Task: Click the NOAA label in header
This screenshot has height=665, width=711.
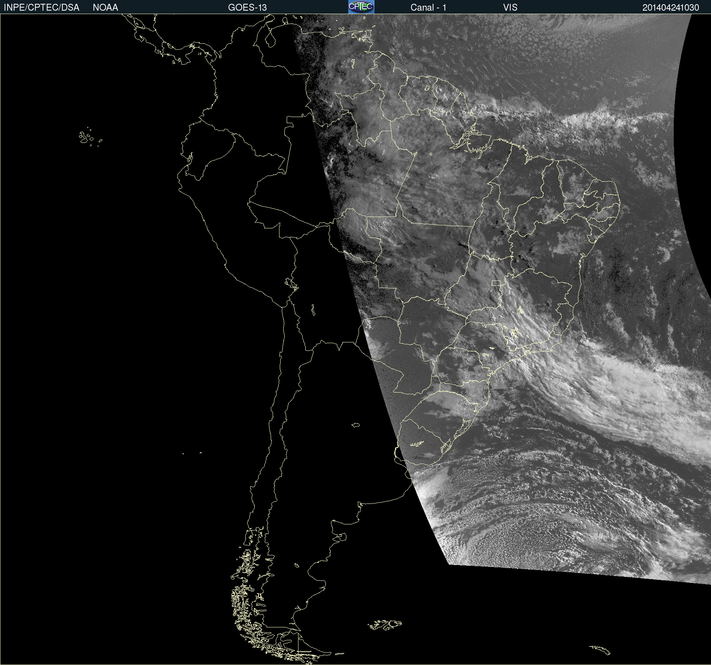Action: [105, 8]
